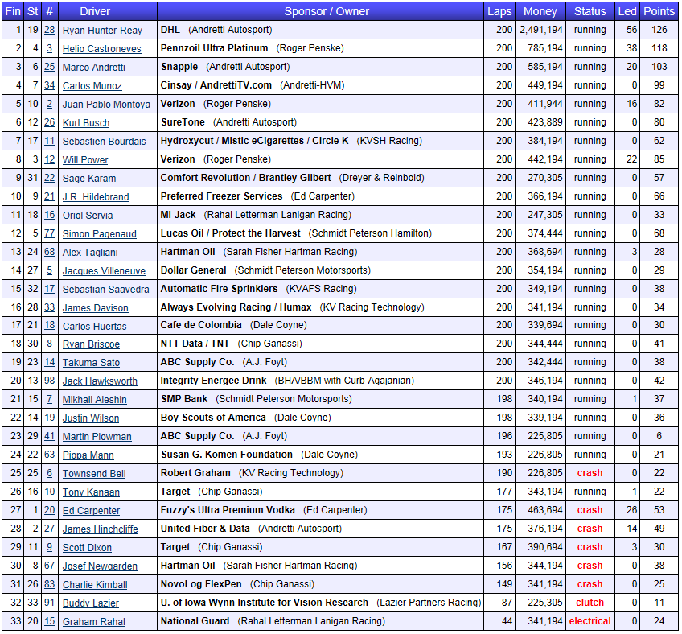682x634 pixels.
Task: Open the Kurt Busch driver link
Action: 86,123
